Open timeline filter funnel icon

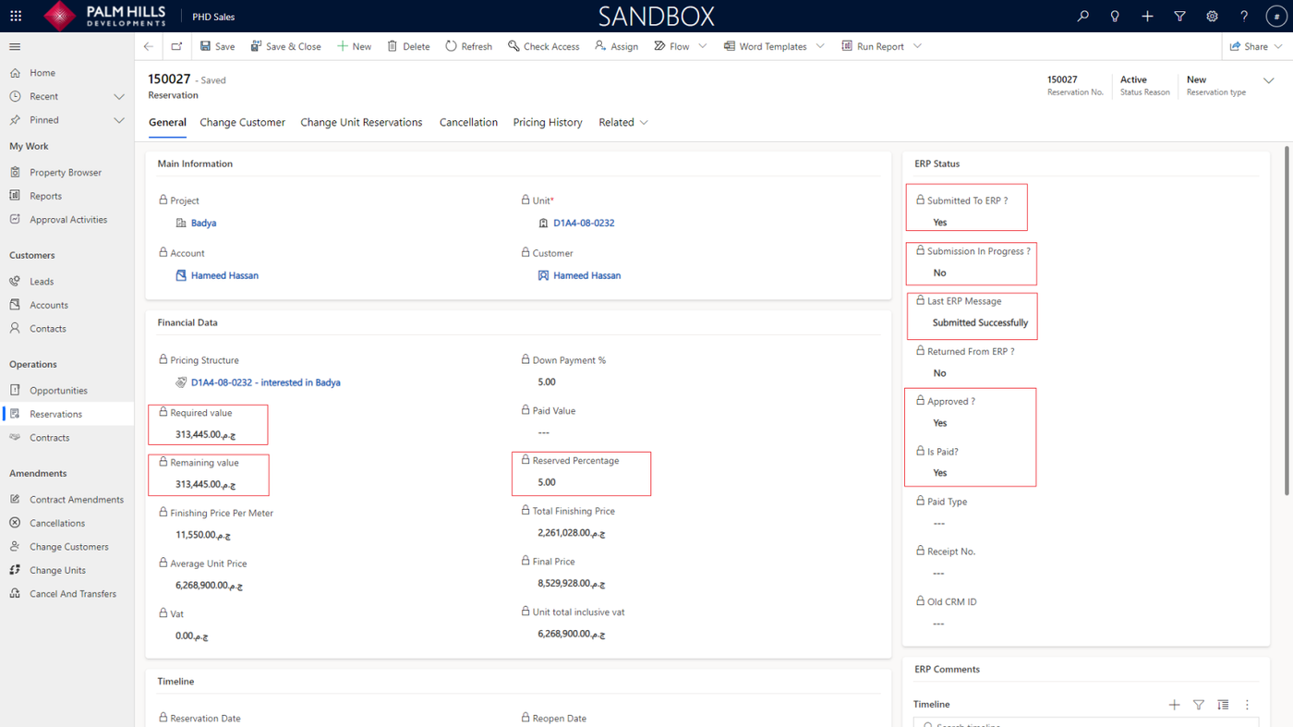[1199, 705]
